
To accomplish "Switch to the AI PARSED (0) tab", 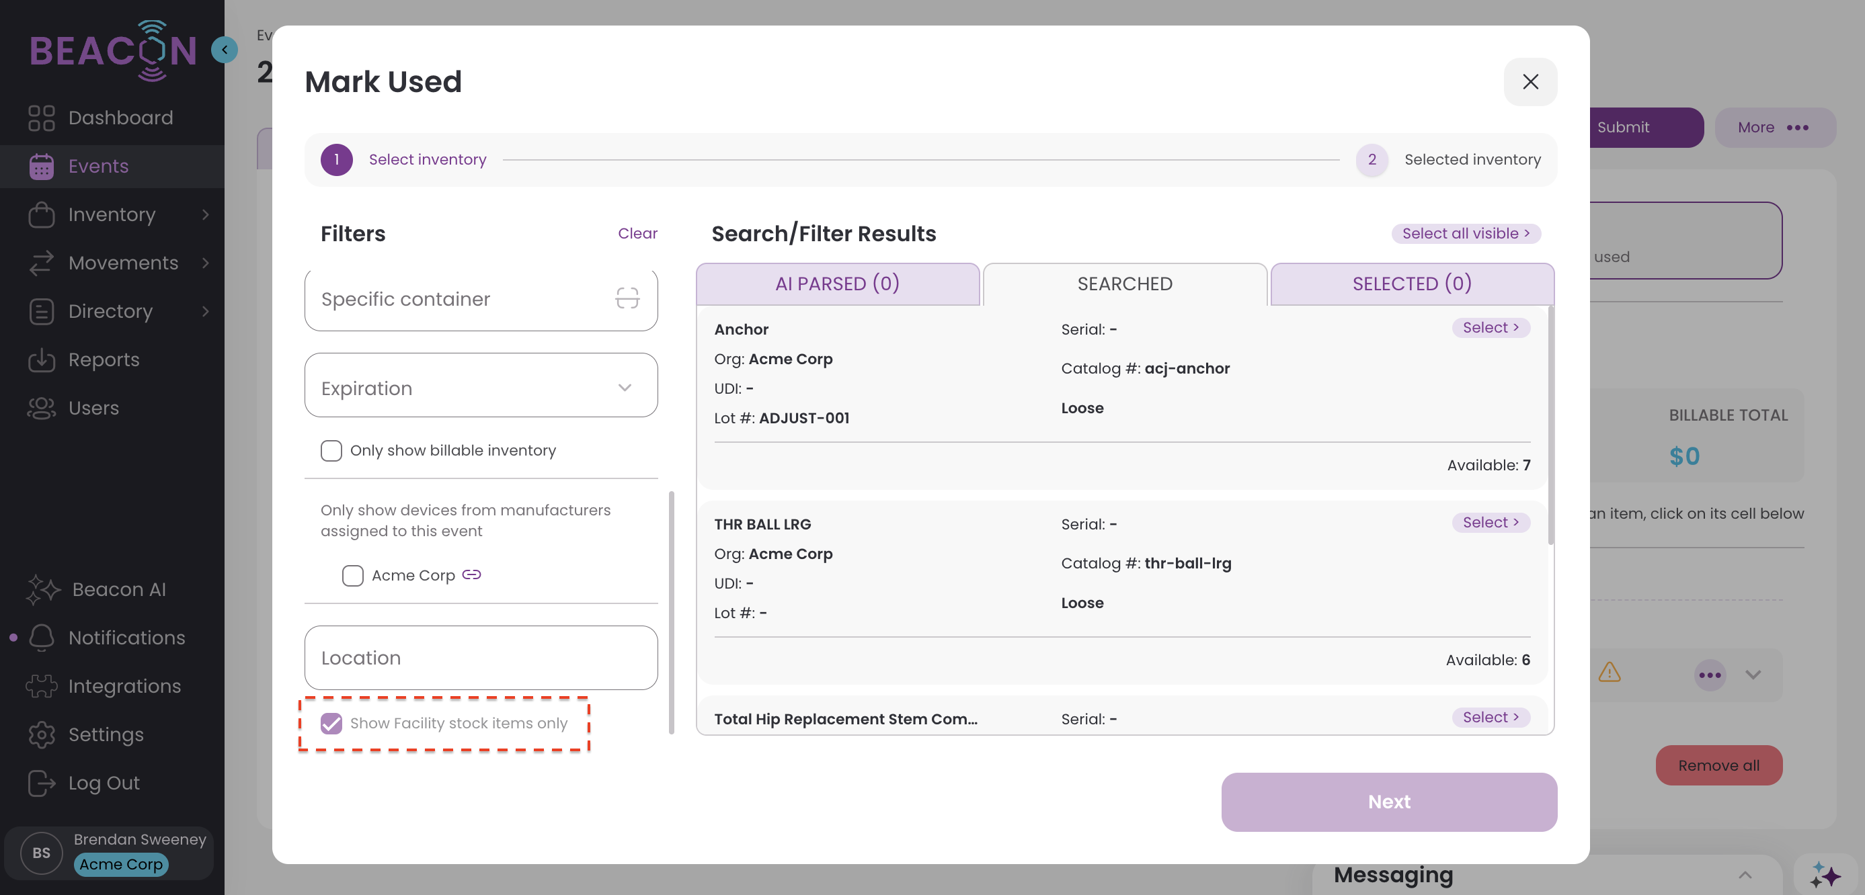I will tap(837, 284).
